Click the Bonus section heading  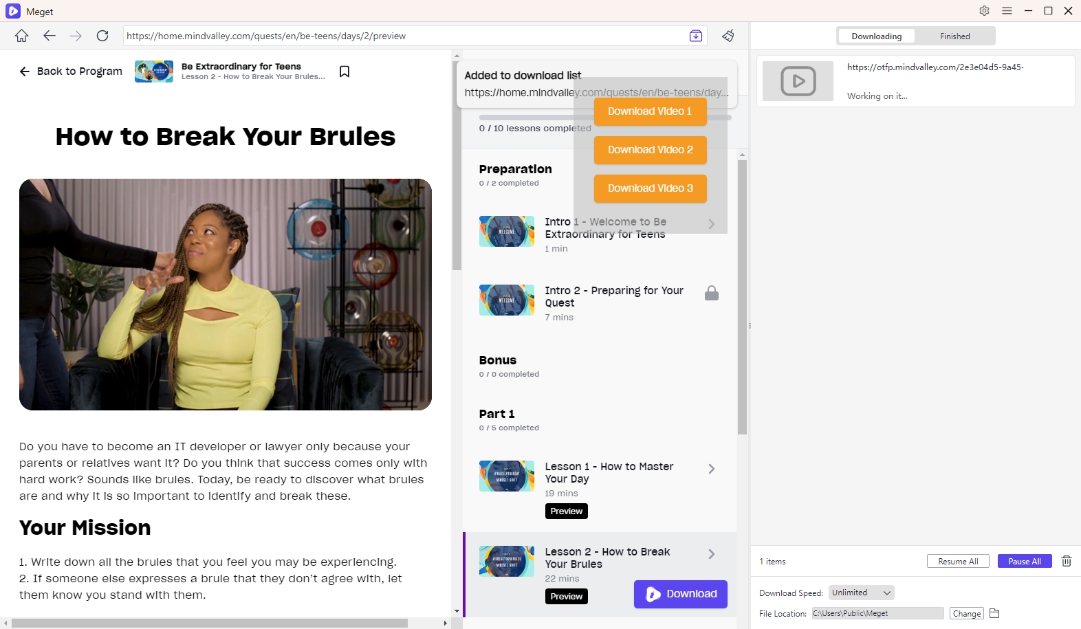[498, 360]
